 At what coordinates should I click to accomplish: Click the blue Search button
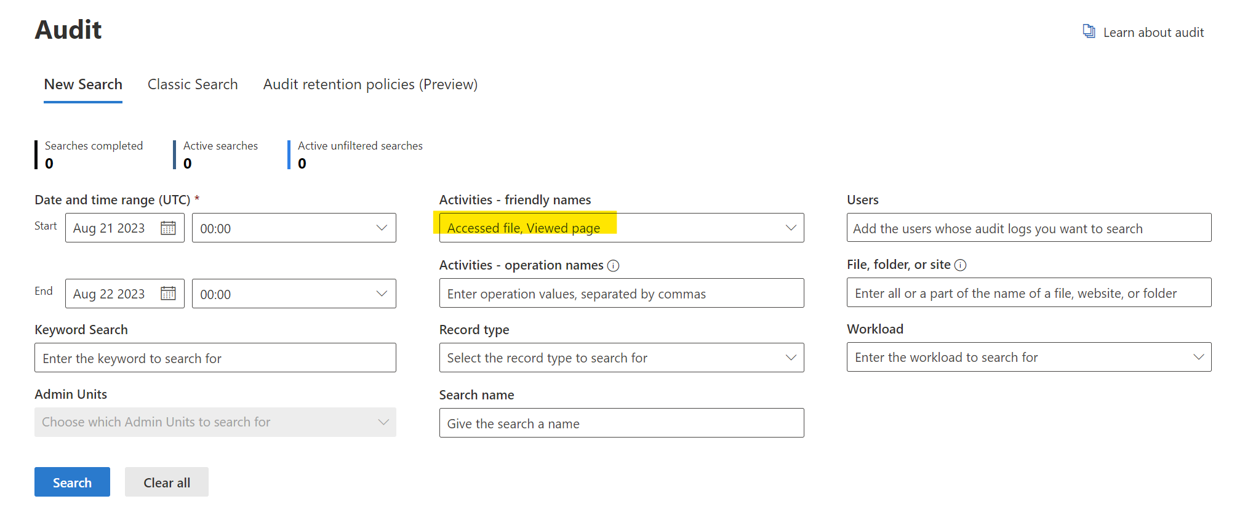(x=72, y=482)
